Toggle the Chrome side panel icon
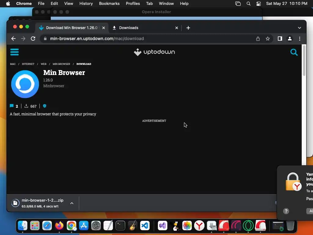Screen dimensions: 313x235 click(280, 39)
